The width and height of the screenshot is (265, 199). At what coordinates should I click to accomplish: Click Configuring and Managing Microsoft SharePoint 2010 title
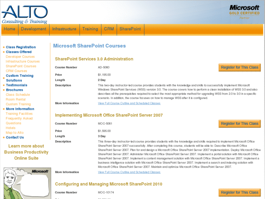click(109, 184)
